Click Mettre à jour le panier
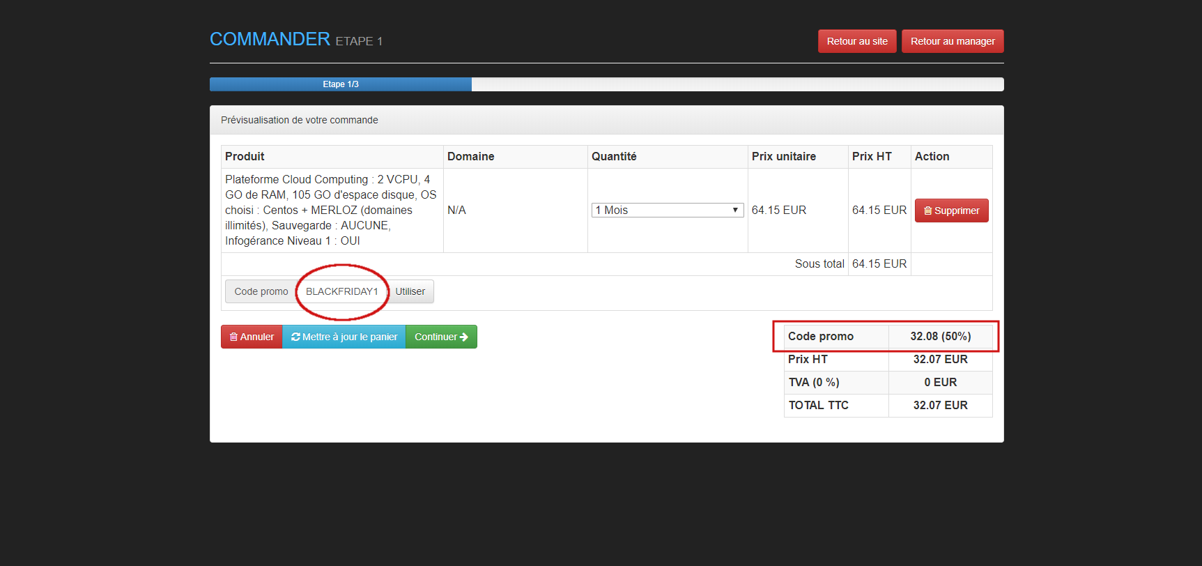The width and height of the screenshot is (1202, 566). (x=344, y=337)
